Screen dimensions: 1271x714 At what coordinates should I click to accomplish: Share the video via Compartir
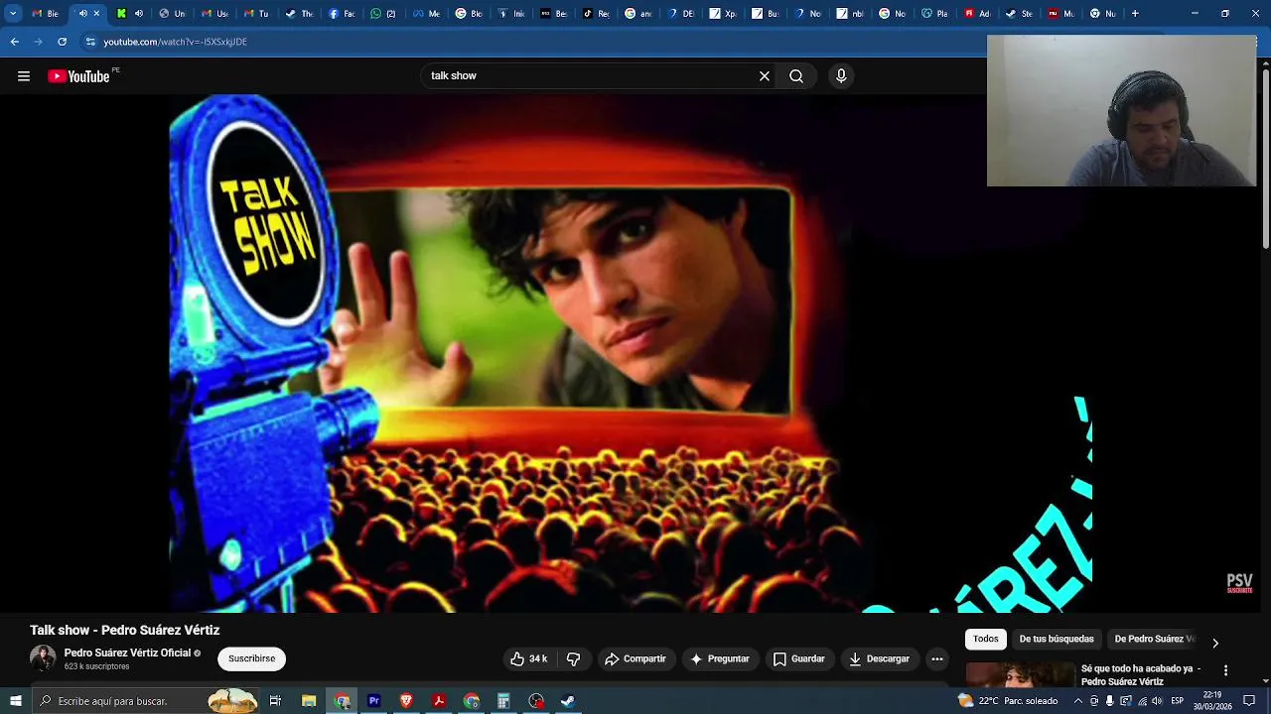pyautogui.click(x=635, y=658)
